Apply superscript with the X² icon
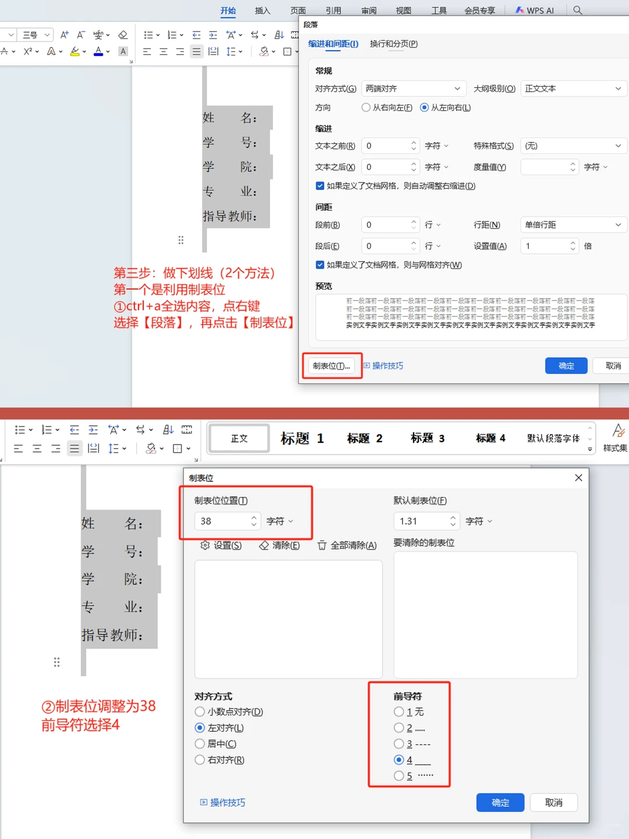This screenshot has width=629, height=839. [27, 52]
